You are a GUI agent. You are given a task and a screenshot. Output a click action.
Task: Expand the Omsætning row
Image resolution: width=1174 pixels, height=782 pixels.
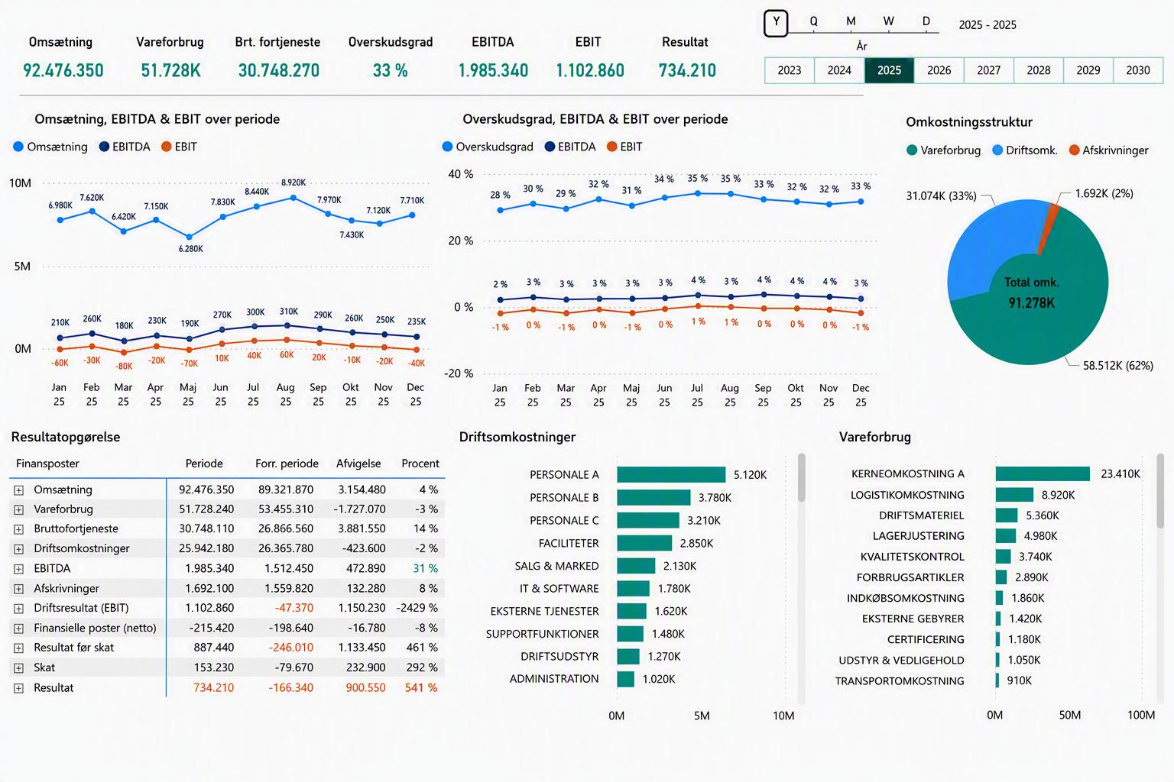(18, 490)
